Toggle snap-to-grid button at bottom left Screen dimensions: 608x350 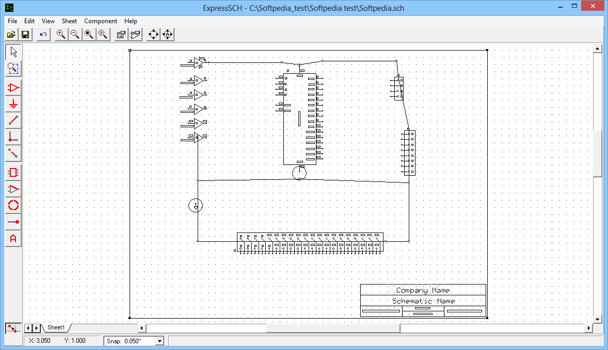(x=13, y=329)
